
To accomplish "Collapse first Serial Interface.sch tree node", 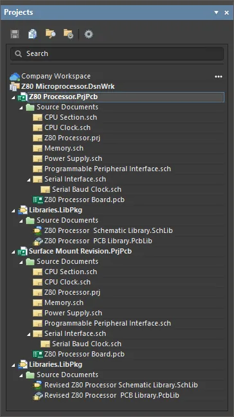I will (x=29, y=180).
